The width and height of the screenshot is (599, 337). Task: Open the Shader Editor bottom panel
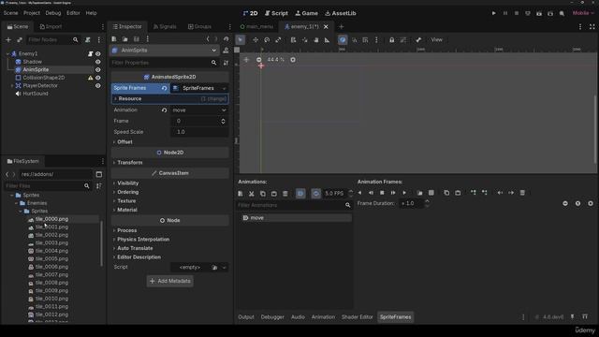coord(358,317)
